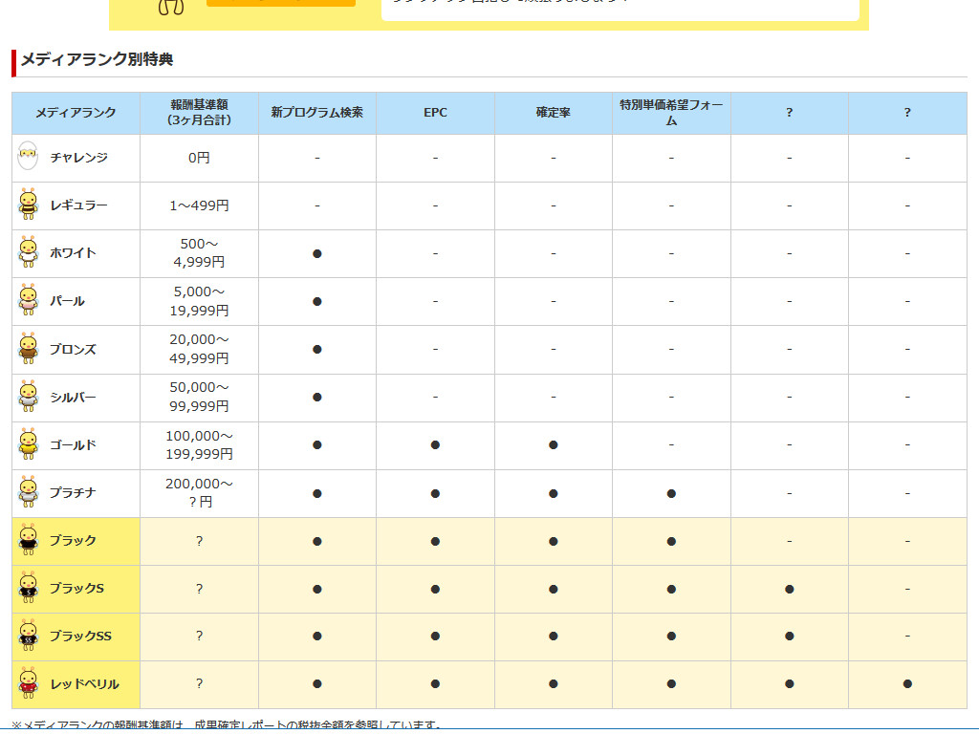979x734 pixels.
Task: Click the ブラックS rank name
Action: pos(76,588)
